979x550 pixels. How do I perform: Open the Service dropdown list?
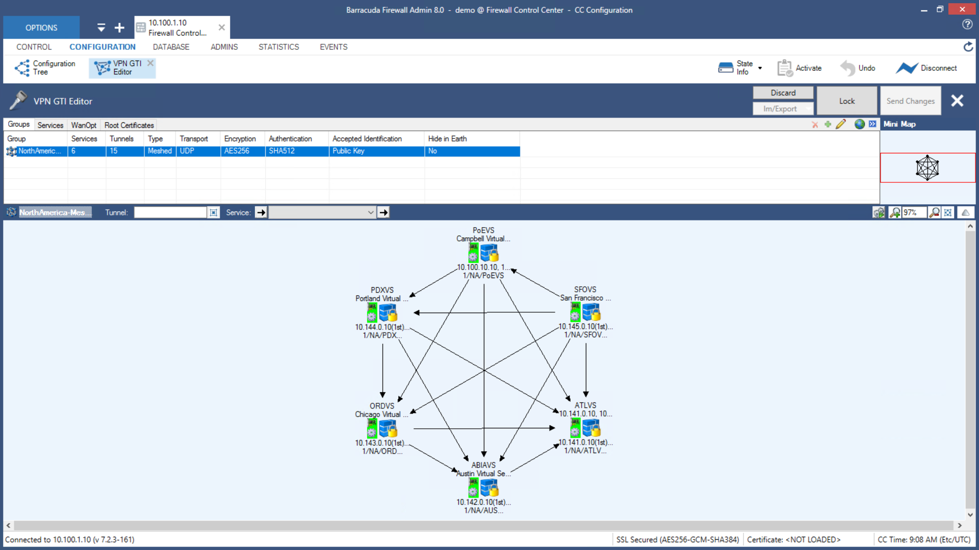322,212
